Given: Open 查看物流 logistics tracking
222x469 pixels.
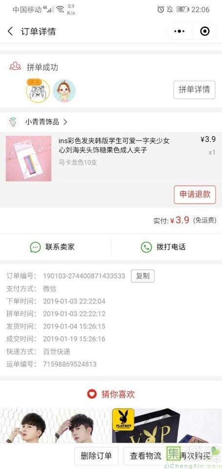Looking at the screenshot, I should pos(145,456).
